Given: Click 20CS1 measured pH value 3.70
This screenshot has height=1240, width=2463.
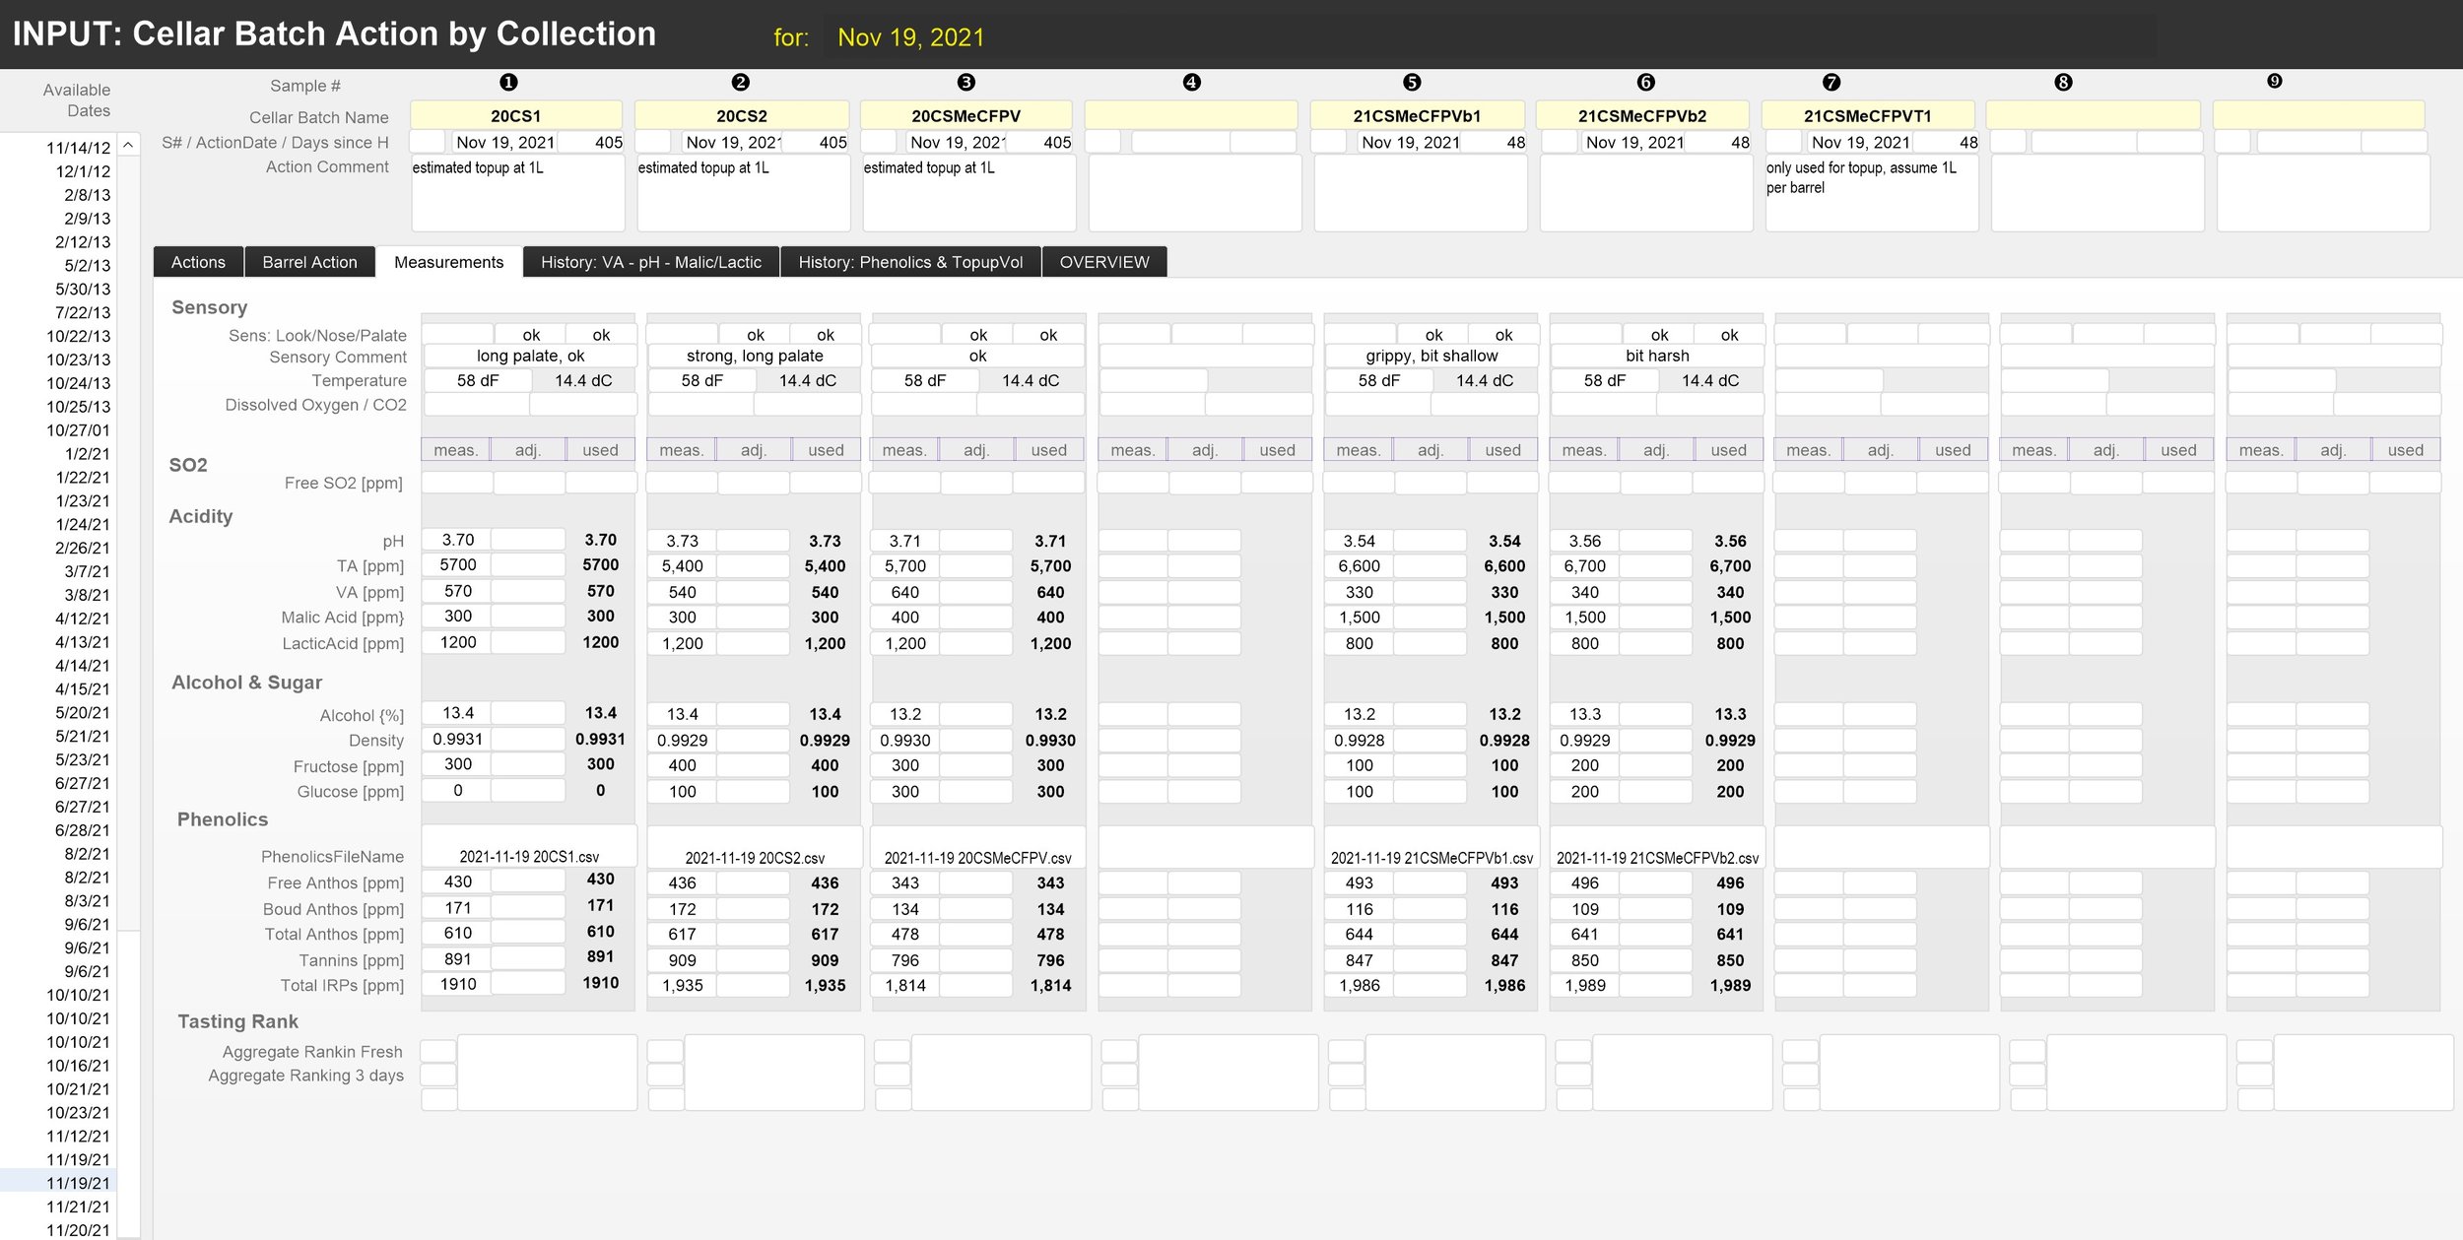Looking at the screenshot, I should point(457,540).
